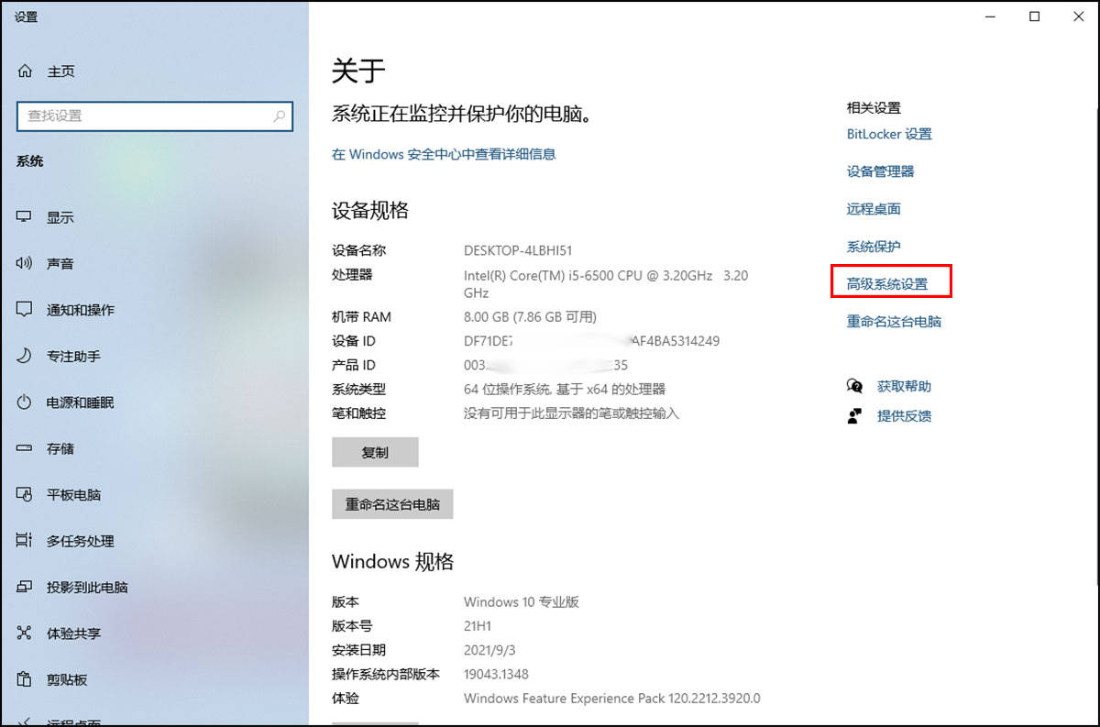Click the storage drive icon beside 存储

point(25,448)
